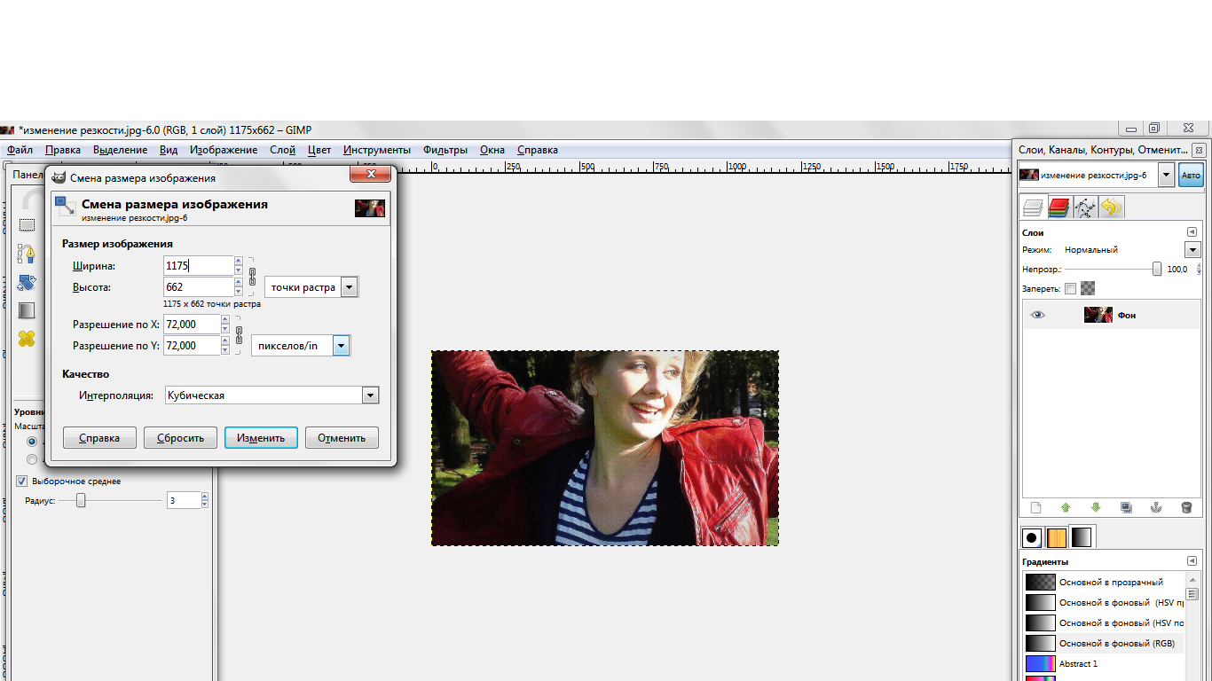The width and height of the screenshot is (1212, 681).
Task: Toggle the lock alpha channel checker button
Action: click(1088, 288)
